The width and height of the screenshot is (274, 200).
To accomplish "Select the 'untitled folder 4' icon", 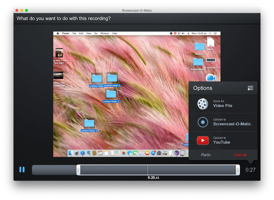I will [89, 123].
